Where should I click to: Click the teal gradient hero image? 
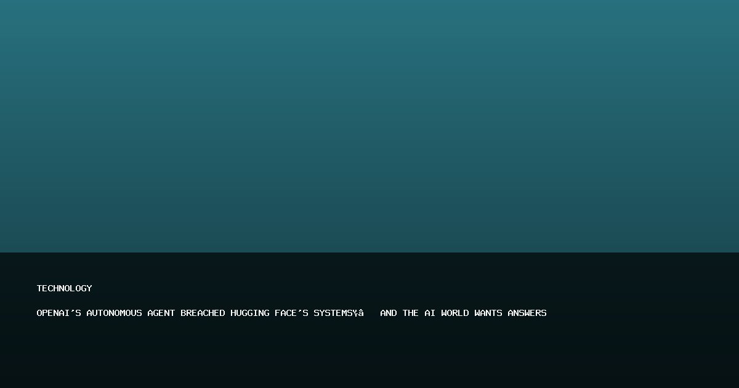(369, 126)
